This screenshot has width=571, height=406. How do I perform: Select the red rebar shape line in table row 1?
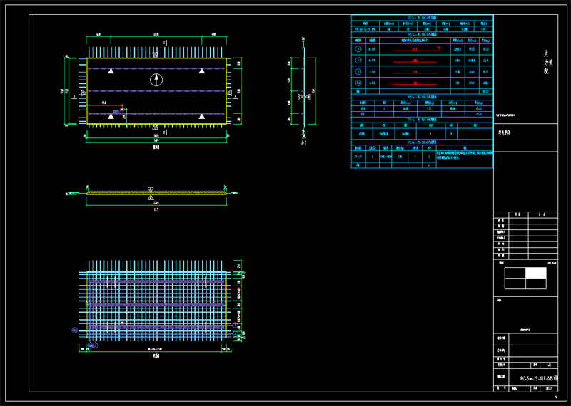pyautogui.click(x=416, y=49)
